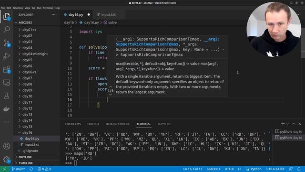Open the Testing flask icon
The height and width of the screenshot is (172, 305).
7,96
